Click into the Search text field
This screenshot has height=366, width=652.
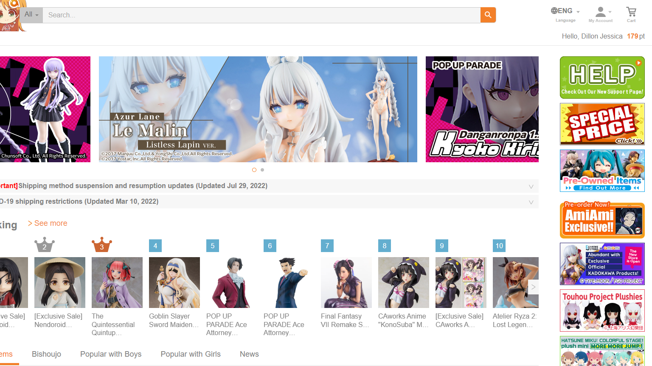pyautogui.click(x=261, y=15)
